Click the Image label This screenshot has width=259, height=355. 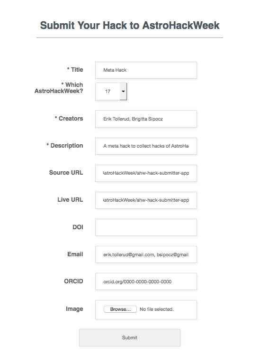(x=74, y=309)
